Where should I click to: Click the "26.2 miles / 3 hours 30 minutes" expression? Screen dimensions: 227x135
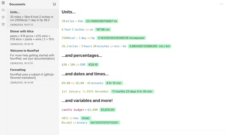click(94, 46)
